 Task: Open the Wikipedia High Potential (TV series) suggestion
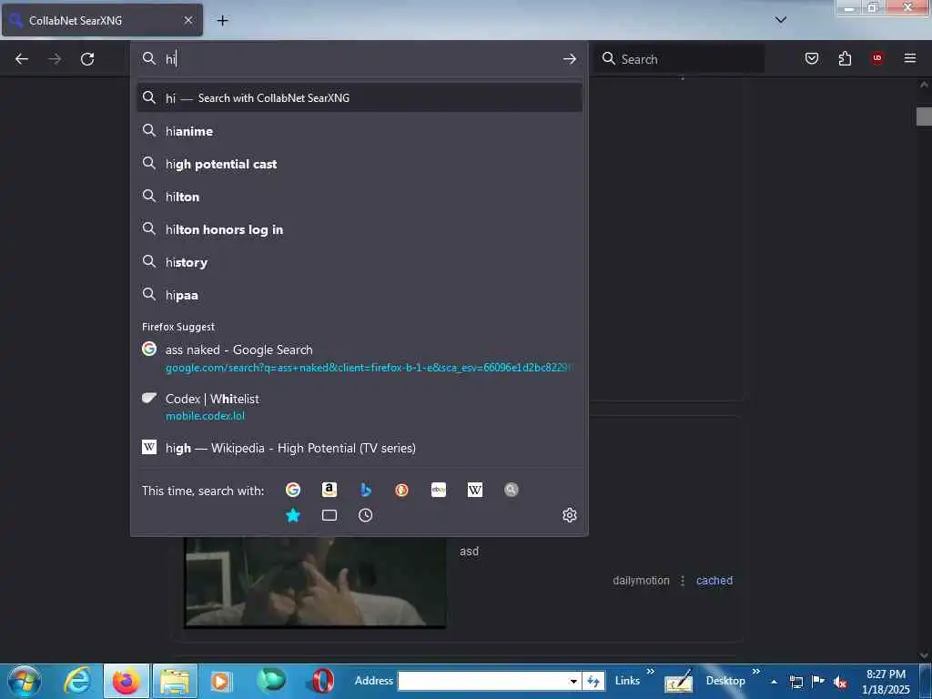[x=359, y=448]
